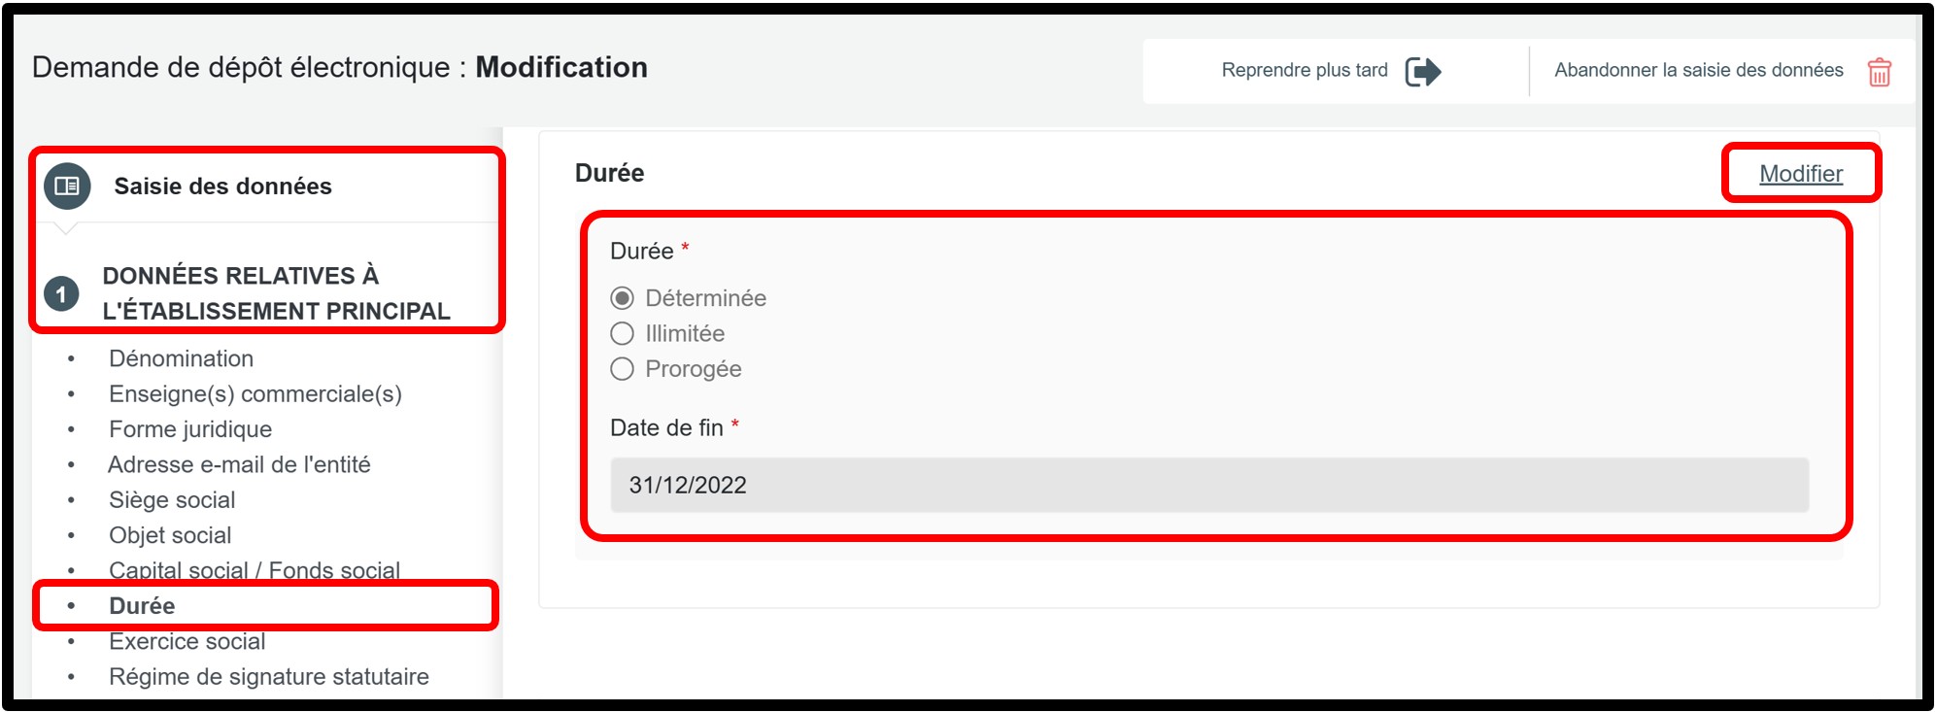Click the step 1 circle badge
Viewport: 1936px width, 712px height.
[x=61, y=293]
